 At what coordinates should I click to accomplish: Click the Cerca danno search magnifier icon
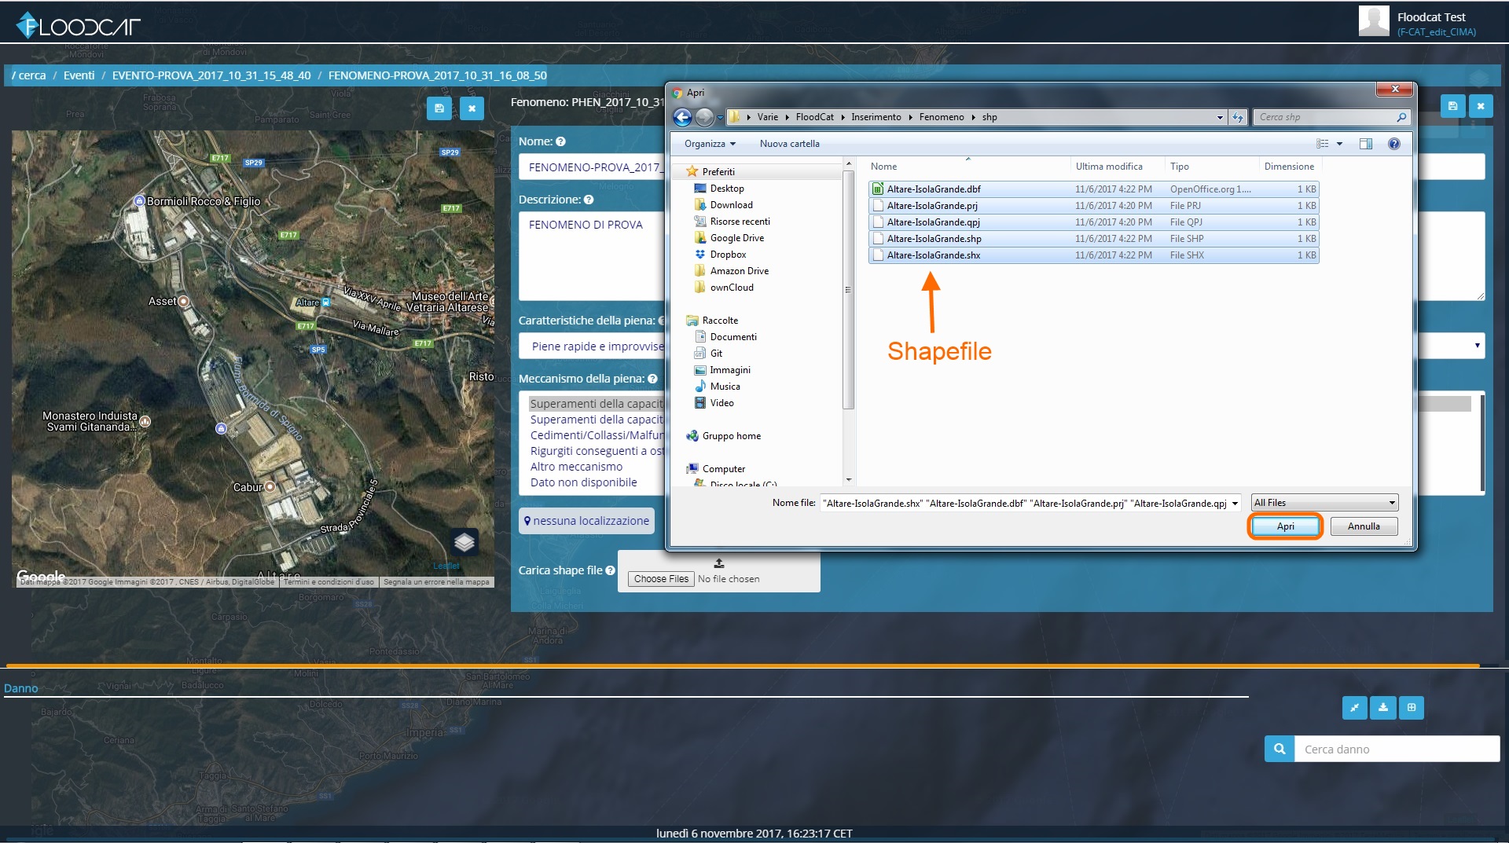point(1280,749)
